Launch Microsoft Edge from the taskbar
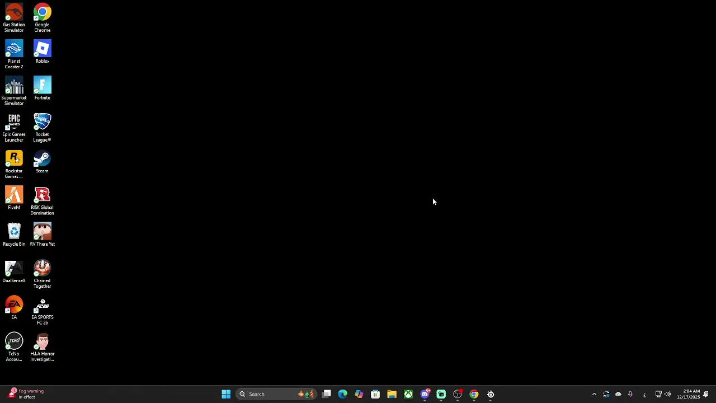 (x=342, y=394)
